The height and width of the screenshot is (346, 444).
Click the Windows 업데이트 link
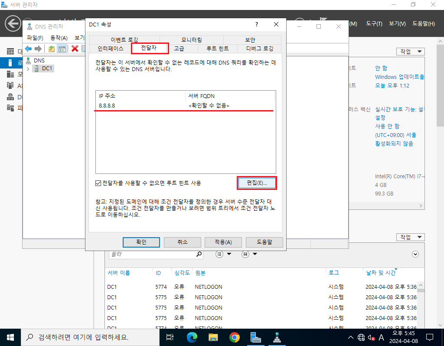click(x=399, y=77)
